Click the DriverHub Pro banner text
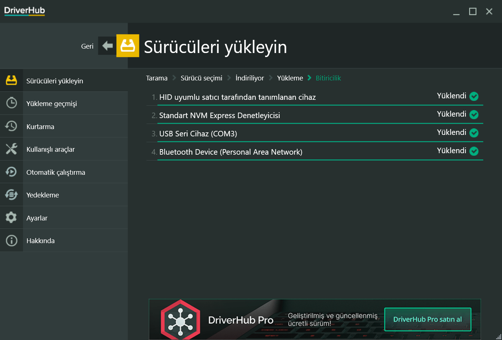502x340 pixels. (241, 320)
